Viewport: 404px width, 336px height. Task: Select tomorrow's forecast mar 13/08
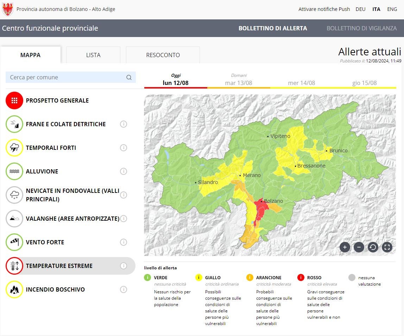pyautogui.click(x=239, y=83)
